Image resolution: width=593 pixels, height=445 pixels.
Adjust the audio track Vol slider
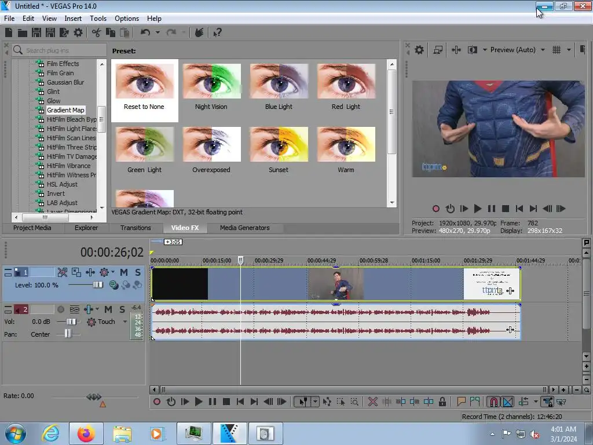click(x=71, y=322)
